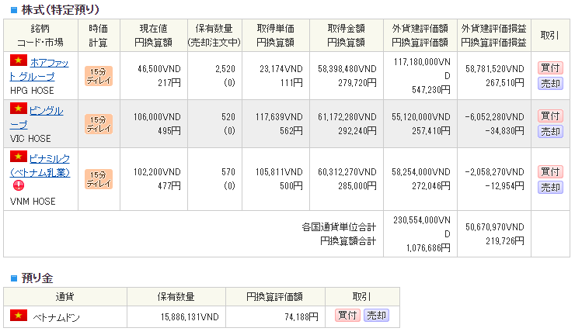
Task: Click the 55,120,000VND valuation amount
Action: pos(421,117)
